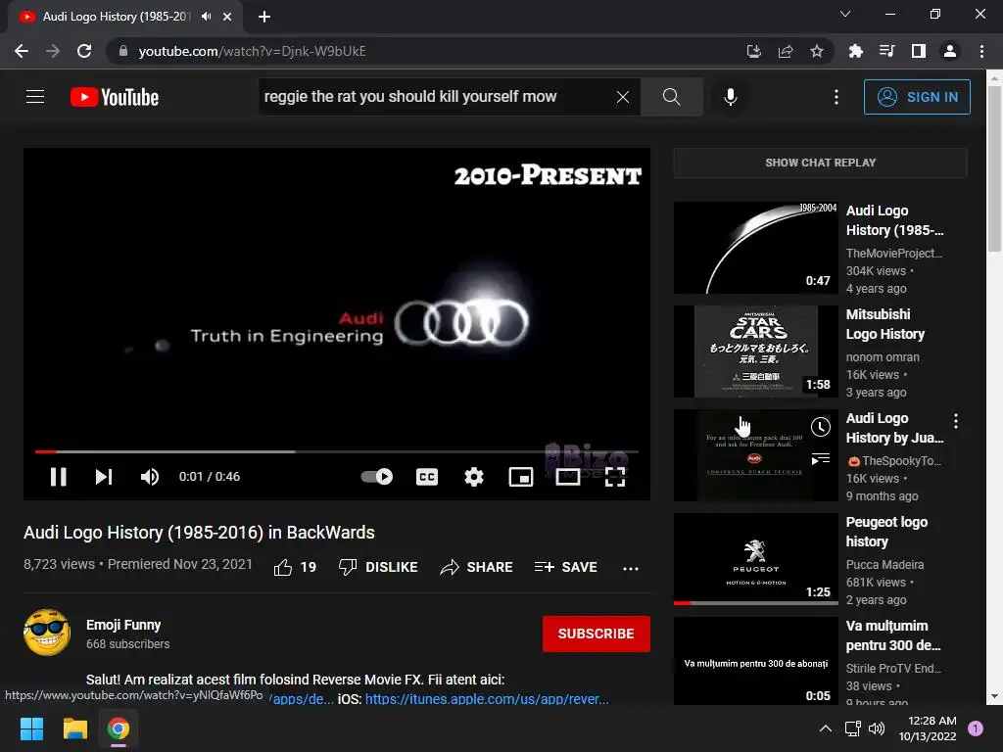Click the DISLIKE button
This screenshot has height=752, width=1003.
[378, 567]
